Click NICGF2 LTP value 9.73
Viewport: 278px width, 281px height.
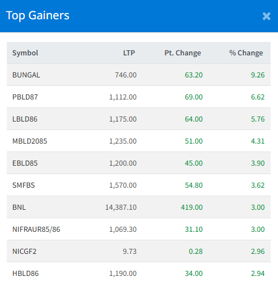click(x=130, y=252)
